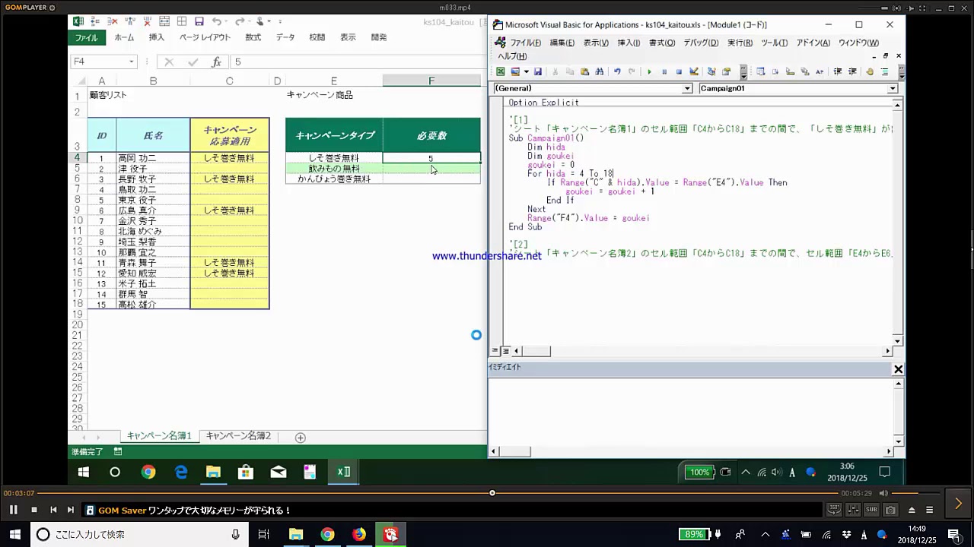Save the workbook from Excel's quick access toolbar
Image resolution: width=974 pixels, height=547 pixels.
tap(199, 21)
